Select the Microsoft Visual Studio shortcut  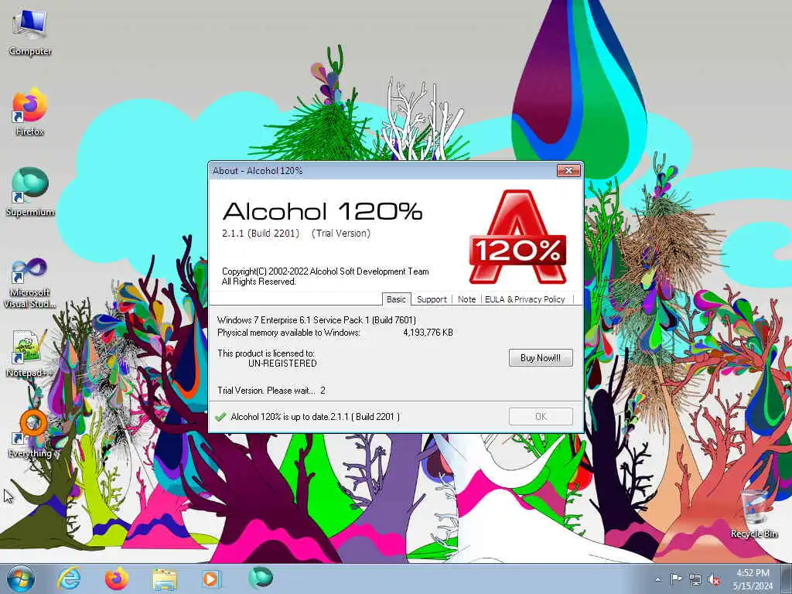30,283
